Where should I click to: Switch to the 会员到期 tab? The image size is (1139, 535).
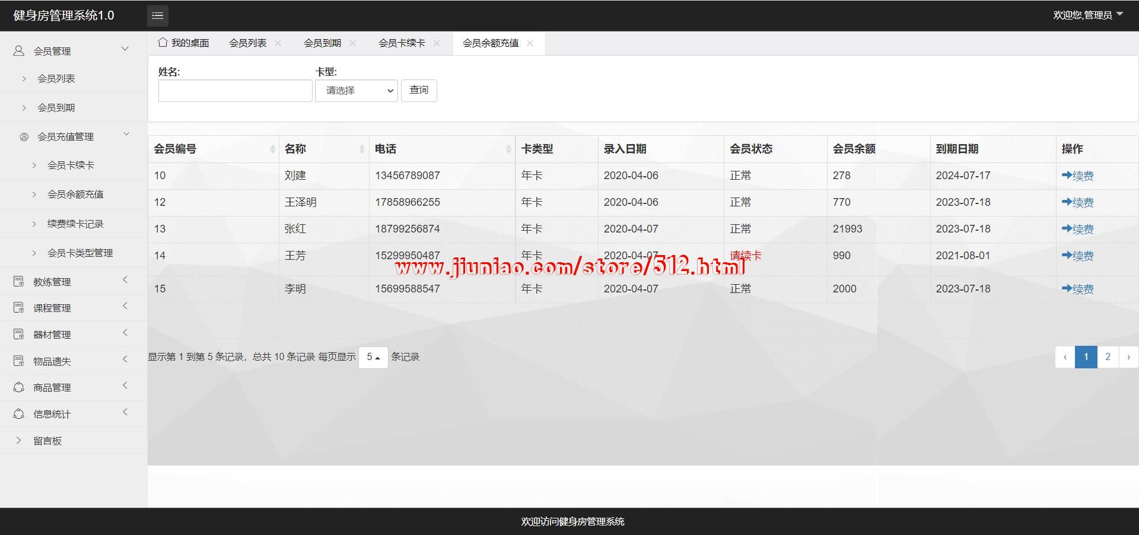pyautogui.click(x=322, y=43)
